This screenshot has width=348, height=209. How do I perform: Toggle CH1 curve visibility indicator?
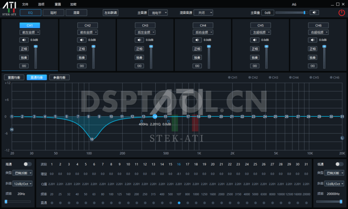point(229,78)
